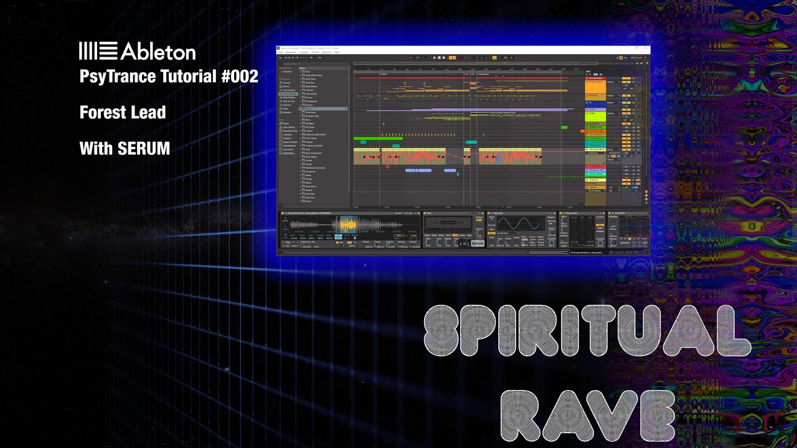Screen dimensions: 797x448
Task: Open Packs under browser Places
Action: pyautogui.click(x=285, y=124)
